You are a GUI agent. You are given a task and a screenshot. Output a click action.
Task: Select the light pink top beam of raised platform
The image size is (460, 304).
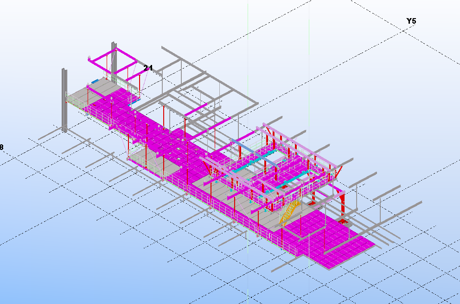point(301,145)
